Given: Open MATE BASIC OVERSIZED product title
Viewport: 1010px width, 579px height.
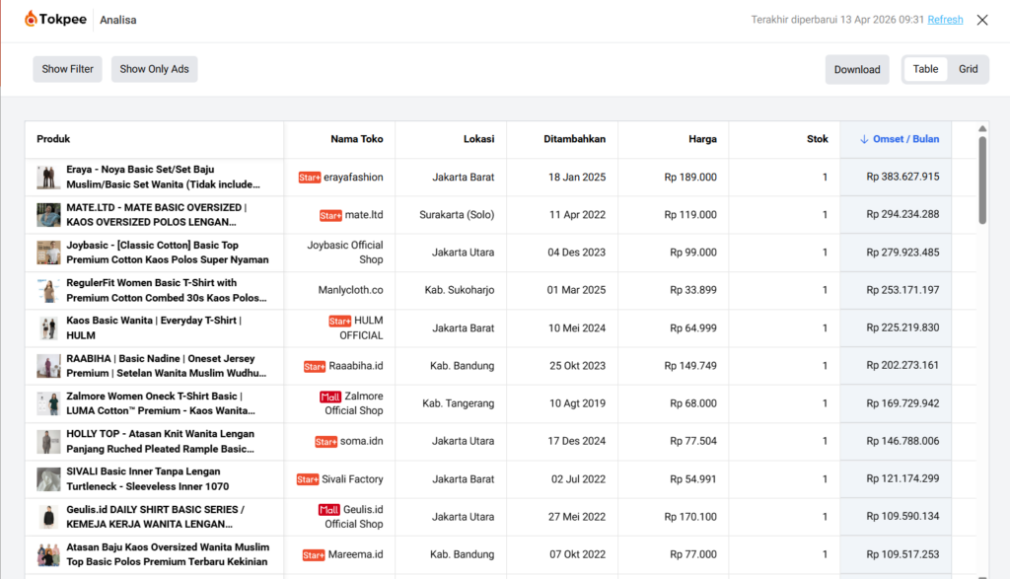Looking at the screenshot, I should (x=157, y=214).
